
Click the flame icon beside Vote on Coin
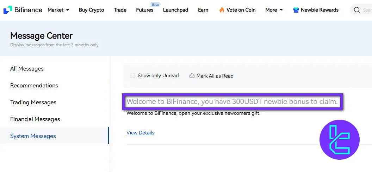pos(222,10)
